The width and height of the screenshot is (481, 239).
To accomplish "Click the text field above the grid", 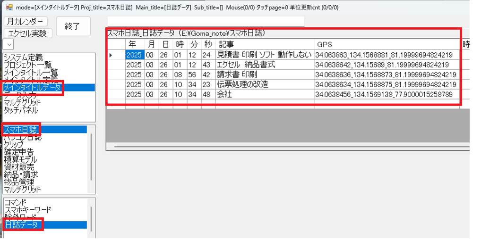I will click(x=206, y=22).
